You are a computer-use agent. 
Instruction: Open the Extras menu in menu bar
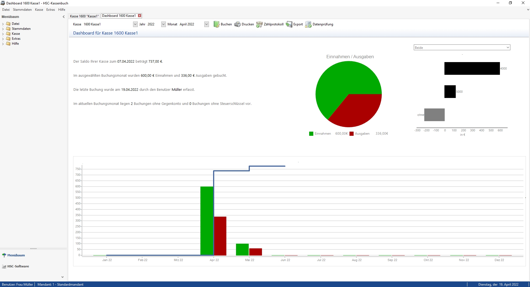point(51,10)
